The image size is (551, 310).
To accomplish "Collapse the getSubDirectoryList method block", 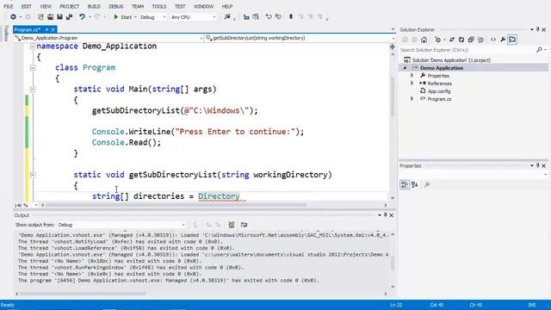I will [33, 175].
